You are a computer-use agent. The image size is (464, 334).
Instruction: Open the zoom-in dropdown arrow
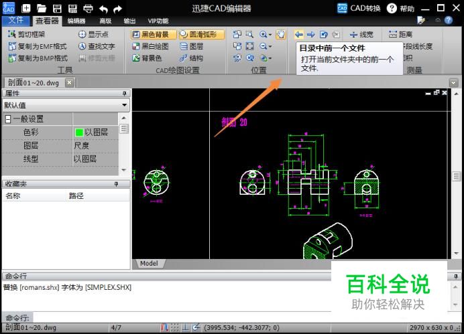(270, 35)
